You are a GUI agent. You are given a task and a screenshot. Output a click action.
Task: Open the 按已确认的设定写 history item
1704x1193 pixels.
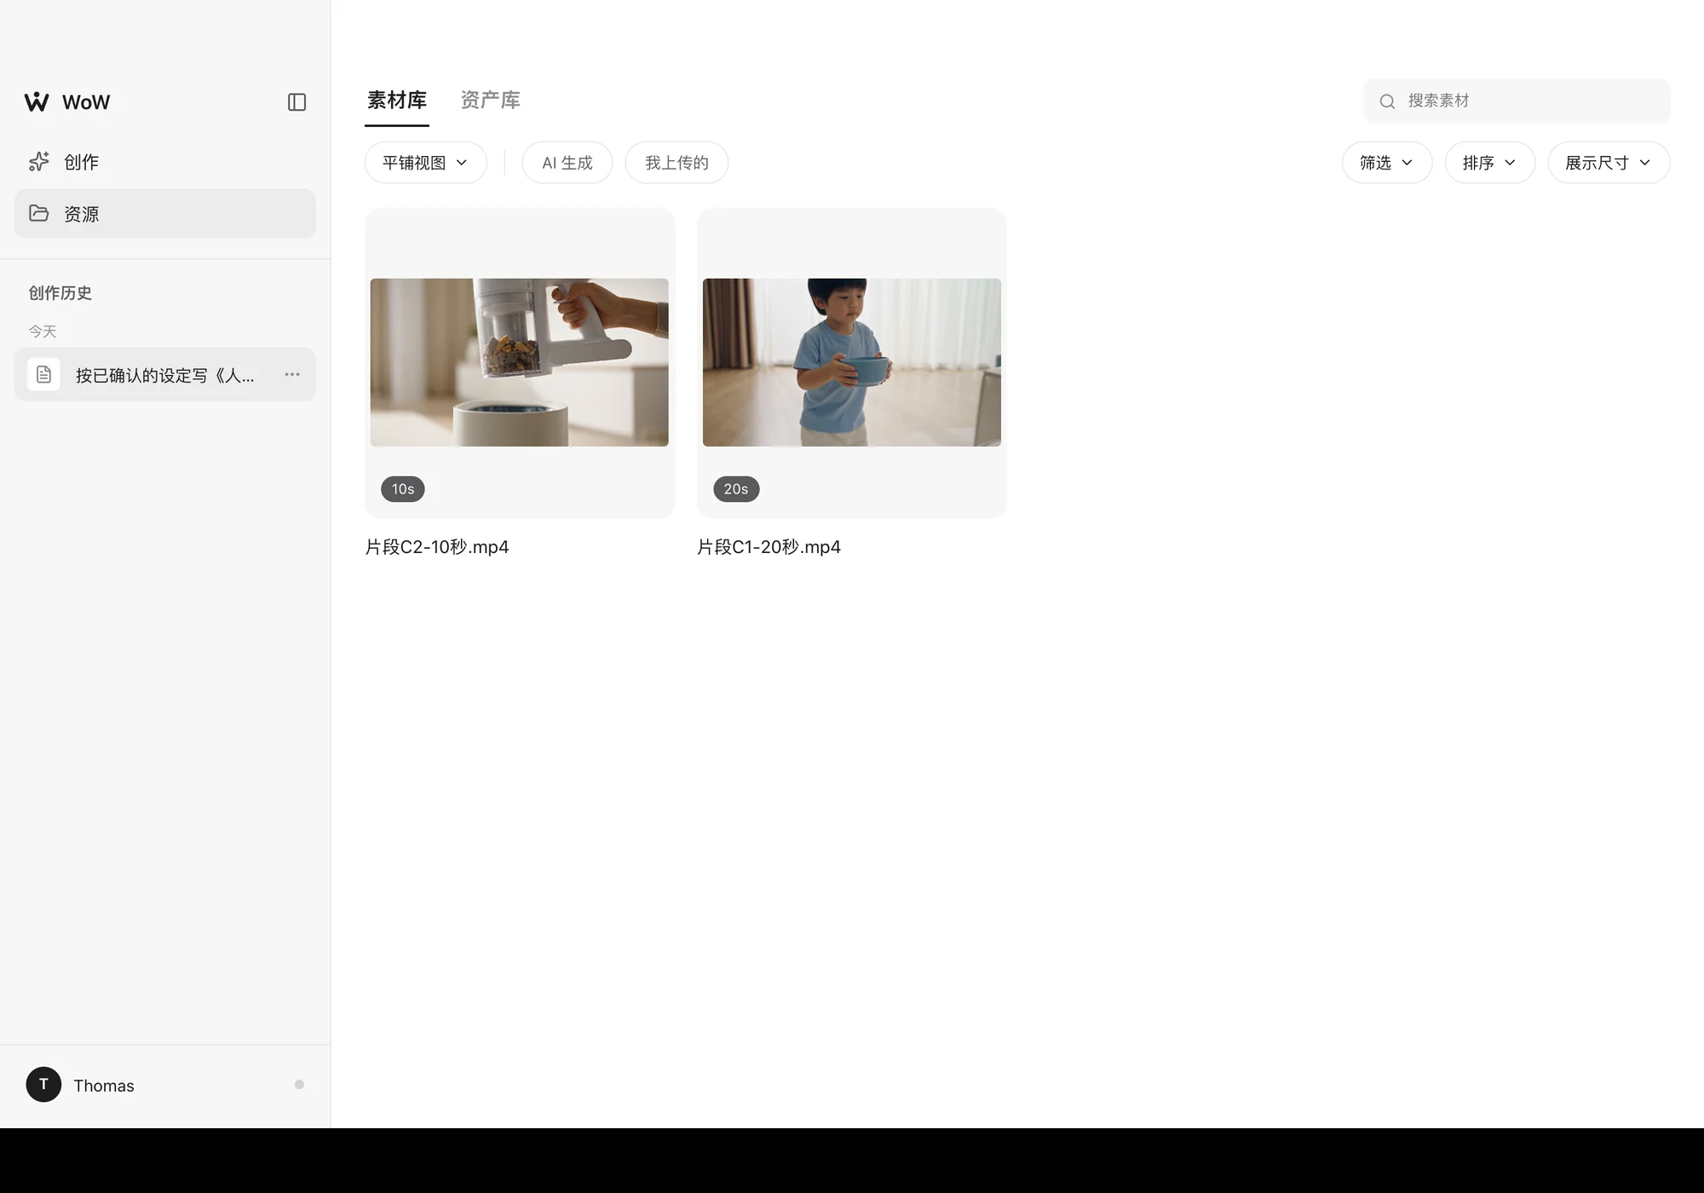(x=165, y=375)
